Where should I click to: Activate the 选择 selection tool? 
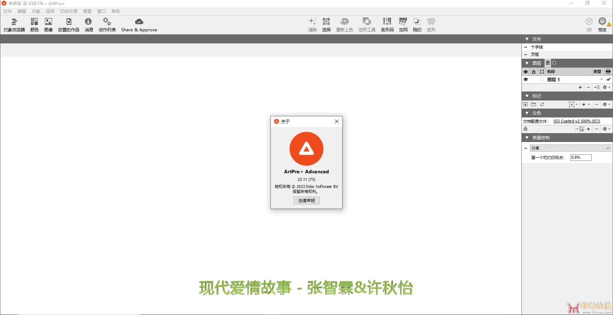(326, 25)
